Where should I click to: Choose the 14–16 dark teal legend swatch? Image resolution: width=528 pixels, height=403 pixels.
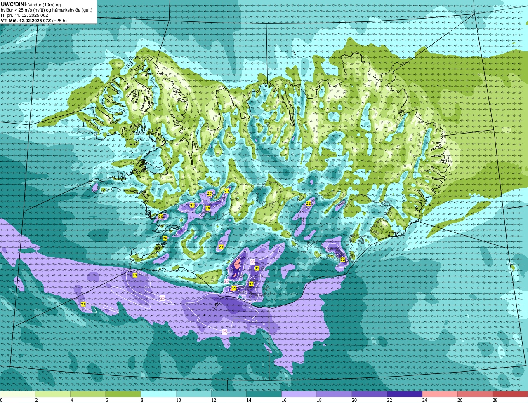[x=264, y=394]
